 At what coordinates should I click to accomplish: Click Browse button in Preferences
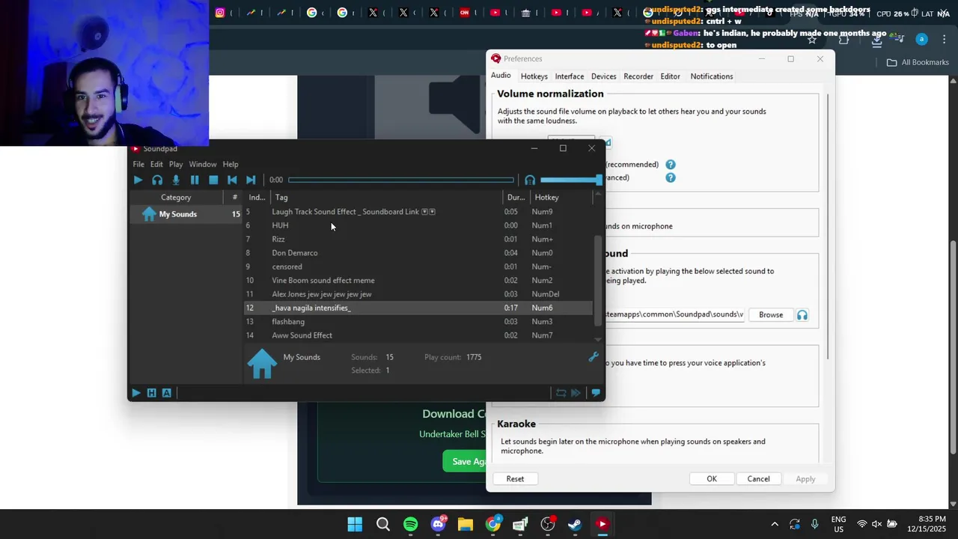[771, 314]
